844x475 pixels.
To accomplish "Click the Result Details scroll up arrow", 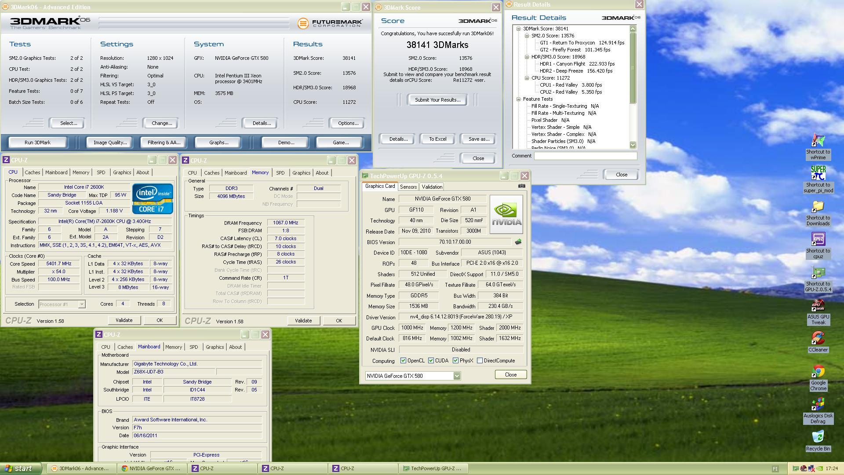I will [633, 29].
